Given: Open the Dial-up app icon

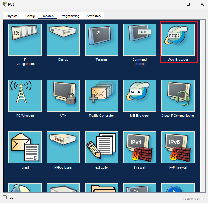Looking at the screenshot, I should coord(63,40).
